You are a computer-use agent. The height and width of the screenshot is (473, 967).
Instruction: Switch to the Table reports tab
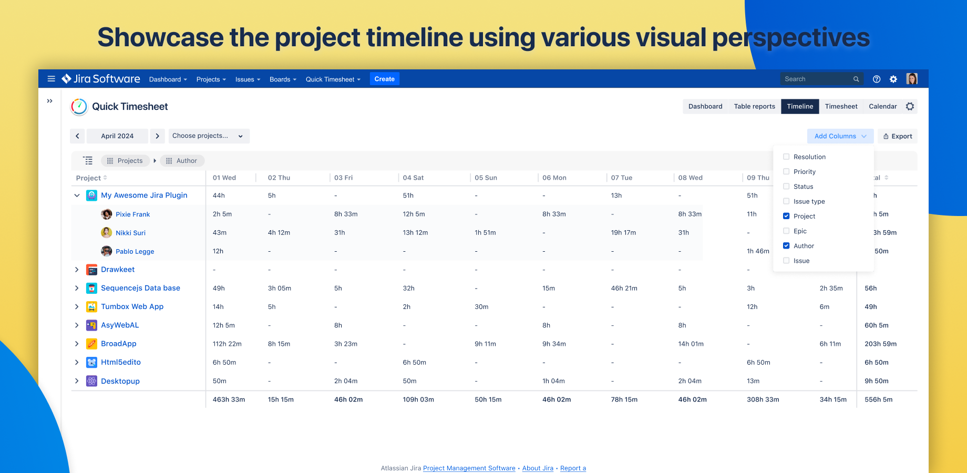pos(754,106)
